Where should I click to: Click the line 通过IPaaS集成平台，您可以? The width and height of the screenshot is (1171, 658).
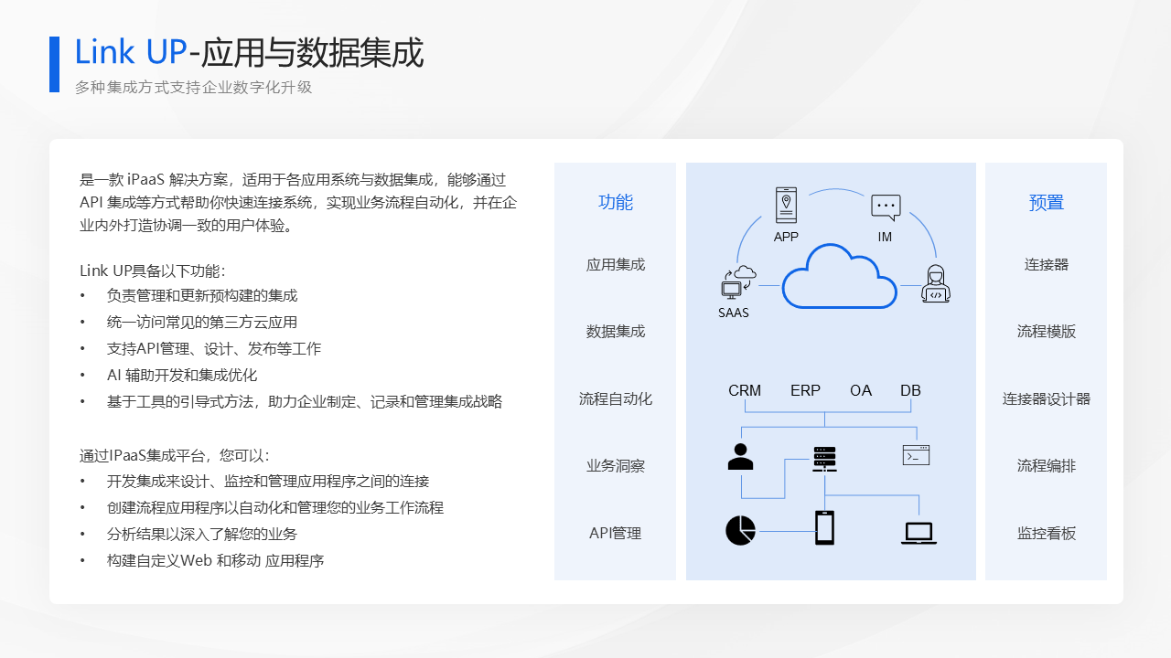175,455
